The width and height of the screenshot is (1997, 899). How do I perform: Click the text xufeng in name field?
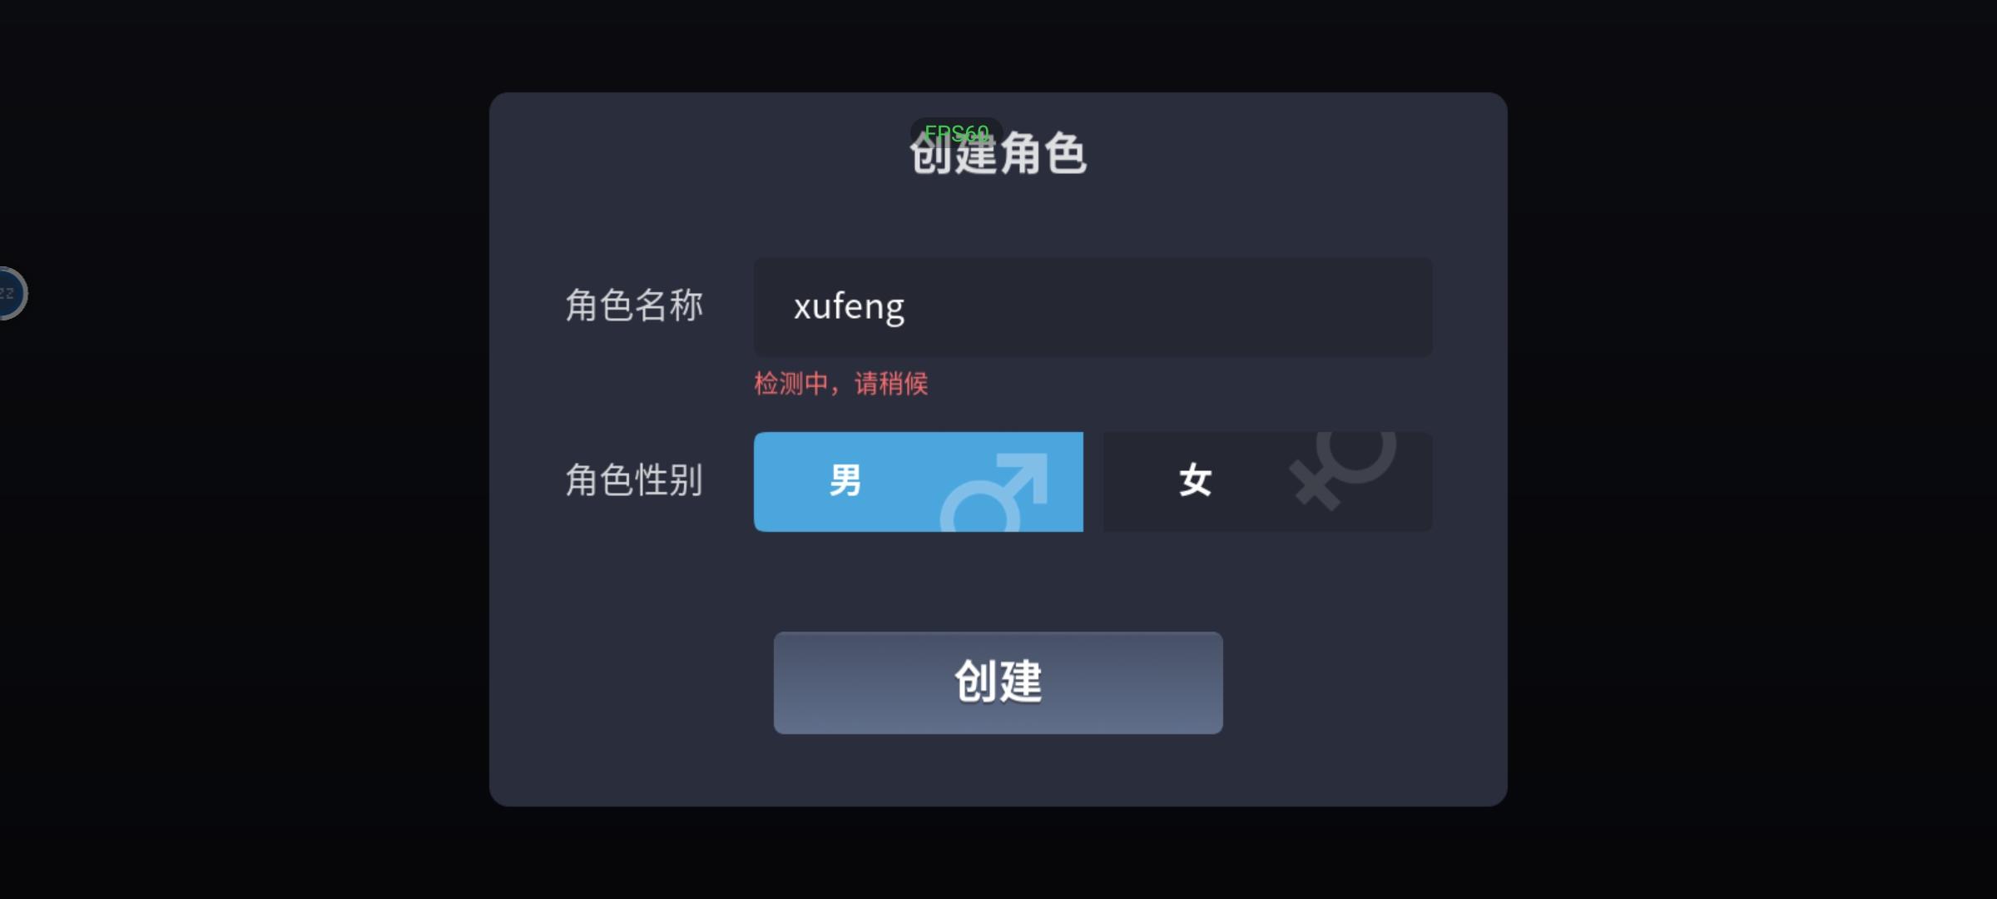[849, 307]
